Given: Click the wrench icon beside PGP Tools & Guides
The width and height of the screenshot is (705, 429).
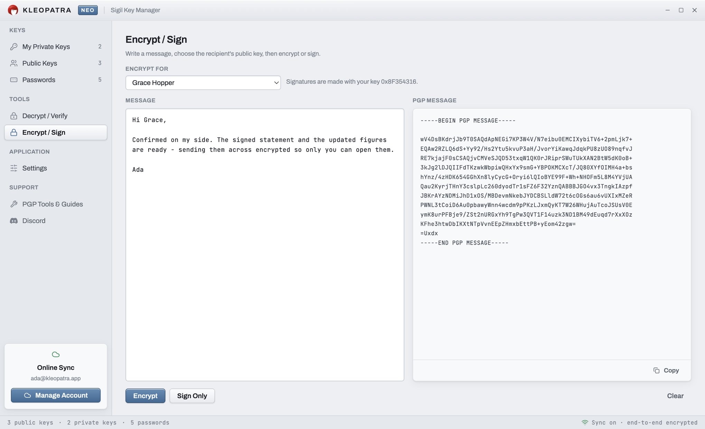Looking at the screenshot, I should point(14,204).
